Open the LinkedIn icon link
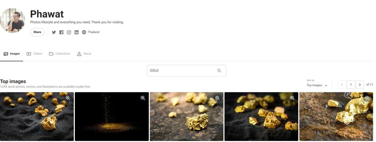The image size is (376, 142). pos(76,32)
